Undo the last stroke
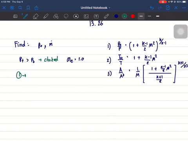Image resolution: width=188 pixels, height=141 pixels. (x=152, y=8)
